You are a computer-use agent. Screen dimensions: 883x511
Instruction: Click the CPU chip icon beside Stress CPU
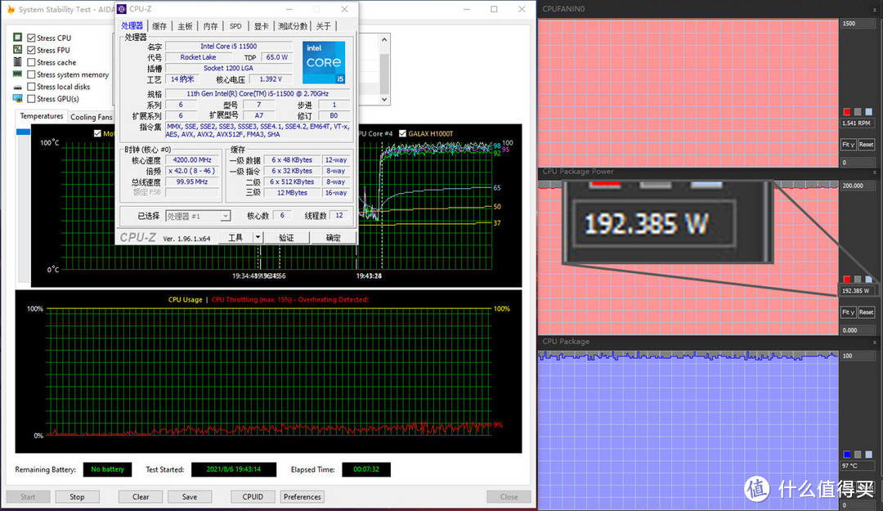[17, 37]
